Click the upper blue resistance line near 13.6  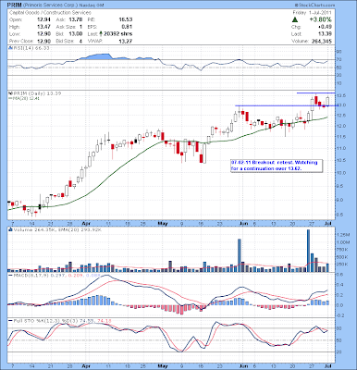(x=315, y=92)
